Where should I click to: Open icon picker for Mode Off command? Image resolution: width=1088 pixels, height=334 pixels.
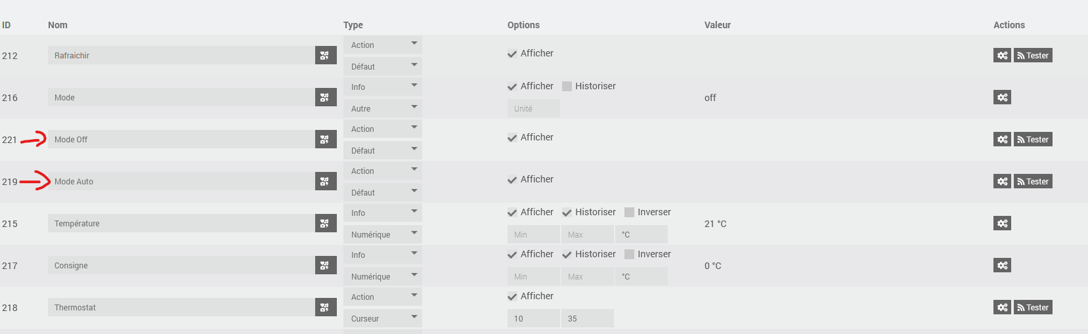click(326, 139)
